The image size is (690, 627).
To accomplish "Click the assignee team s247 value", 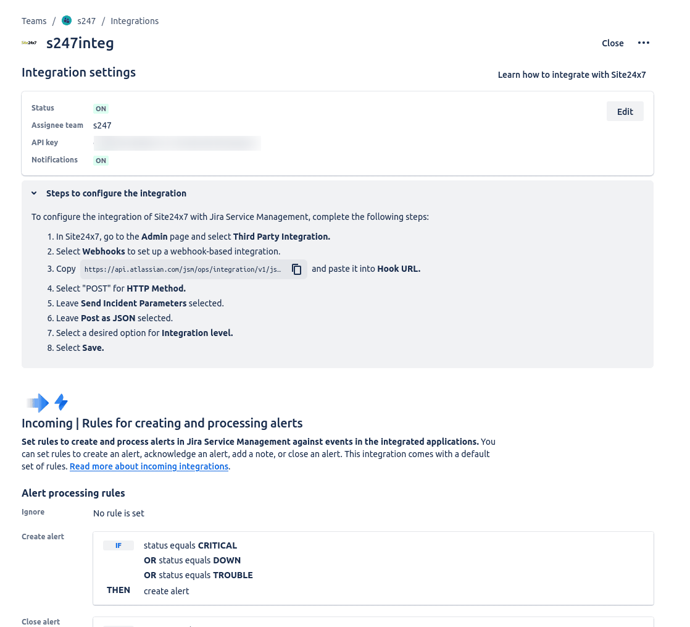I will [x=102, y=125].
